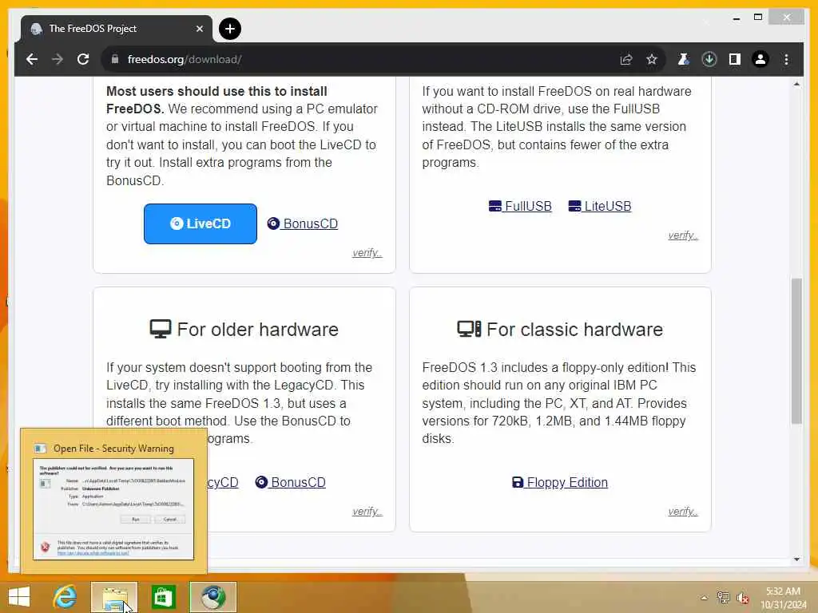Screen dimensions: 818x613
Task: Bookmark this page with the star icon
Action: coord(652,59)
